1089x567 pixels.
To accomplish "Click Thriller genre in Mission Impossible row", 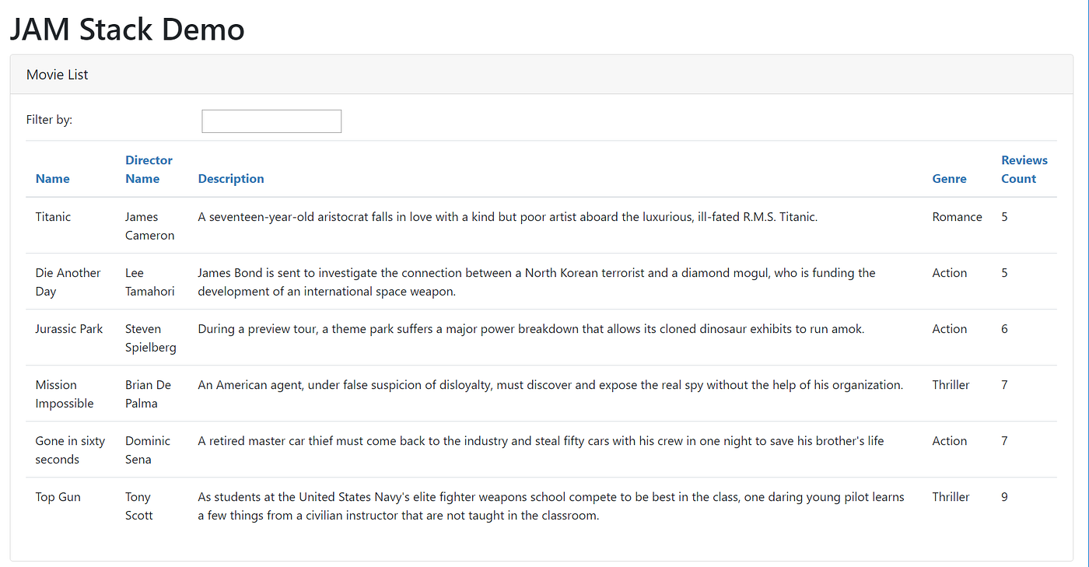I will [x=951, y=385].
